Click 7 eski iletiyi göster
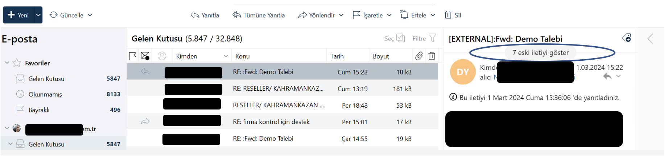The width and height of the screenshot is (668, 159). [540, 53]
